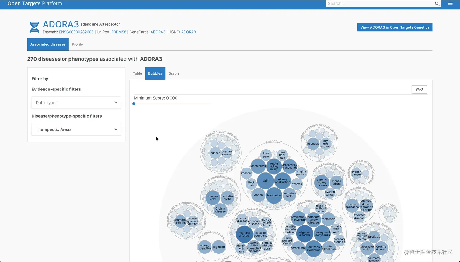Click the Minimum Score slider handle
460x262 pixels.
click(x=134, y=104)
